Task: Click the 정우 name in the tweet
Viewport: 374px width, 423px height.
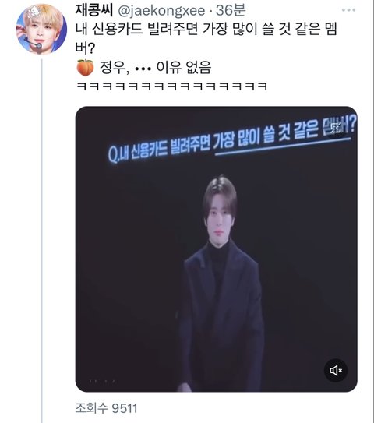Action: click(112, 68)
